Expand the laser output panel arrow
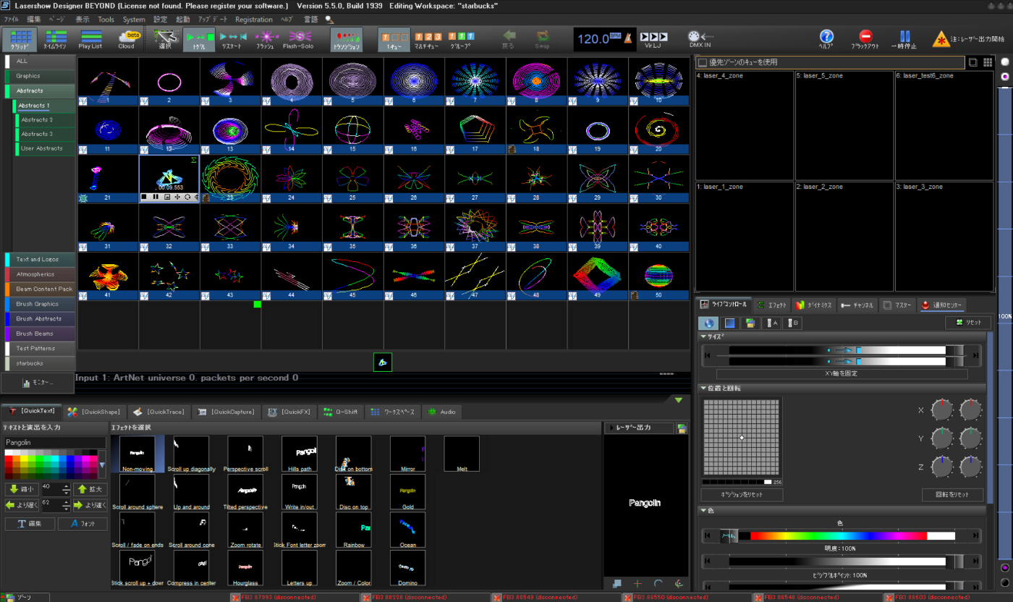1013x602 pixels. tap(611, 428)
